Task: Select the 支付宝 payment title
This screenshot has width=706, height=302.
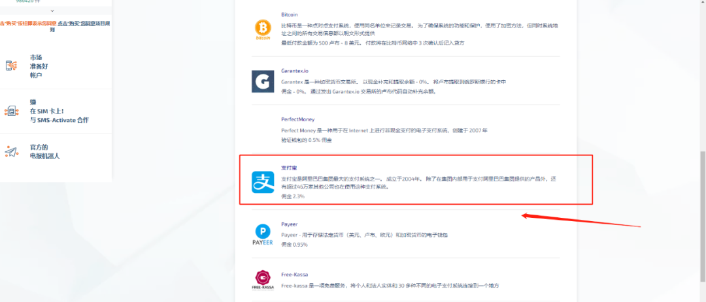Action: tap(289, 168)
